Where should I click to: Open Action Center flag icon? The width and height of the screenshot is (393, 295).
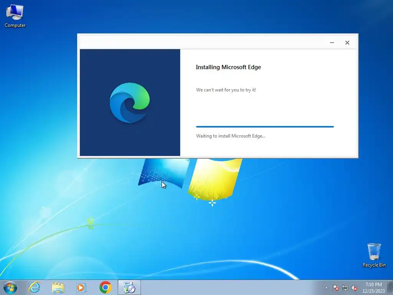pos(335,288)
